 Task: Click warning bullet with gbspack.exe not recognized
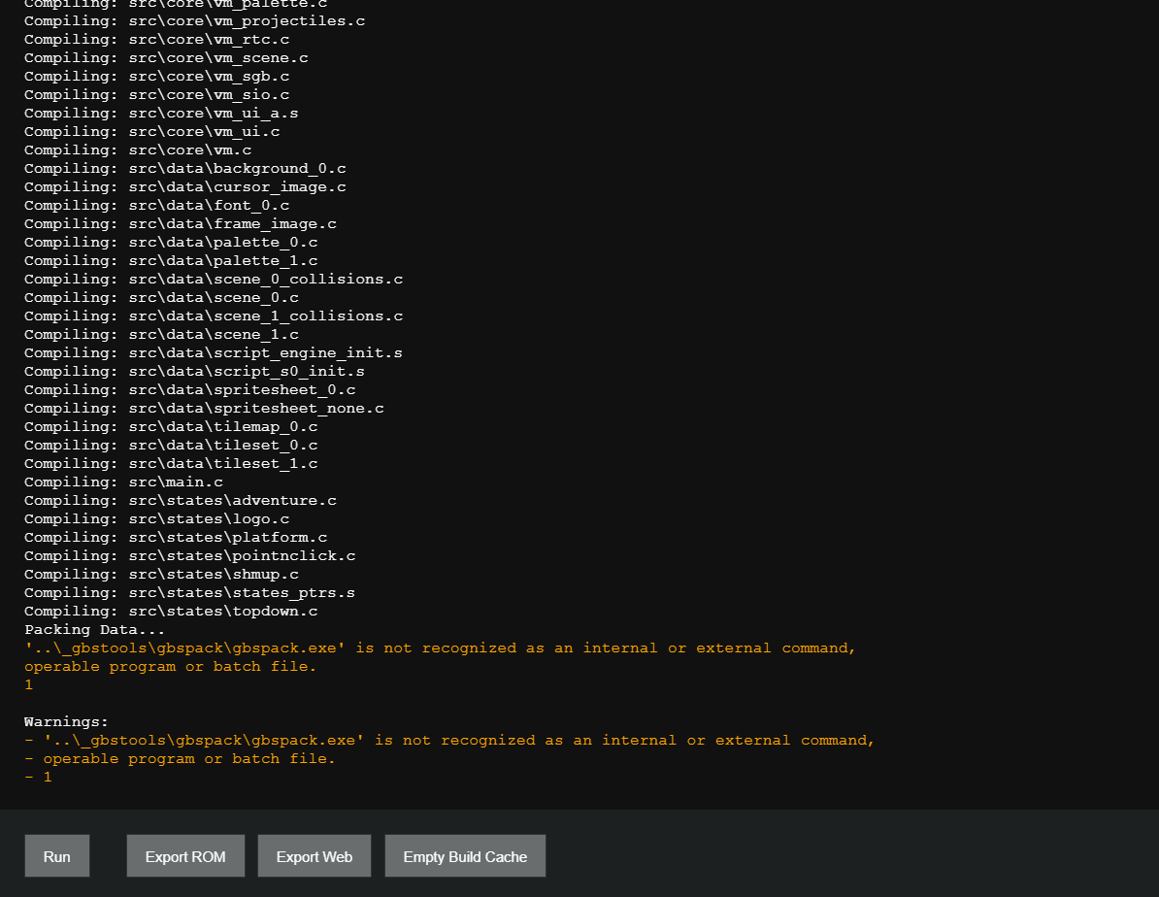[449, 741]
